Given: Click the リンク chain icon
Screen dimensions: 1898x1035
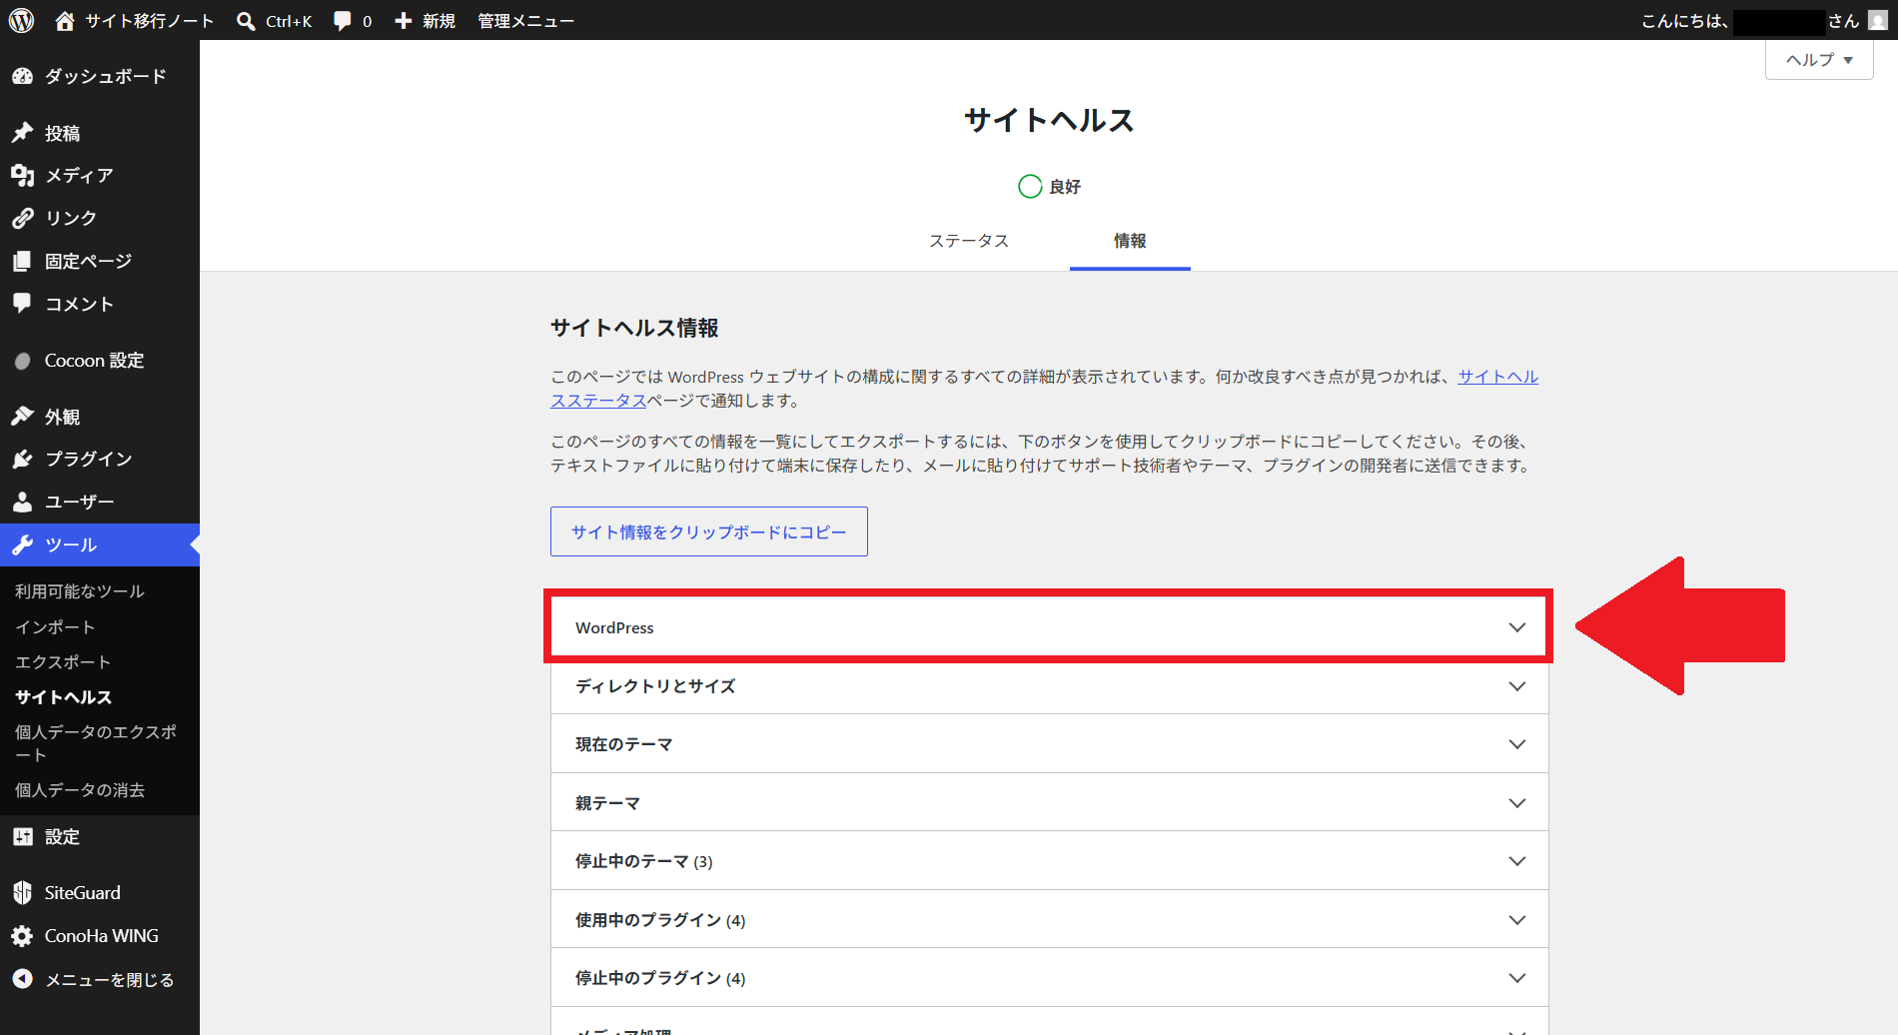Looking at the screenshot, I should [x=23, y=218].
